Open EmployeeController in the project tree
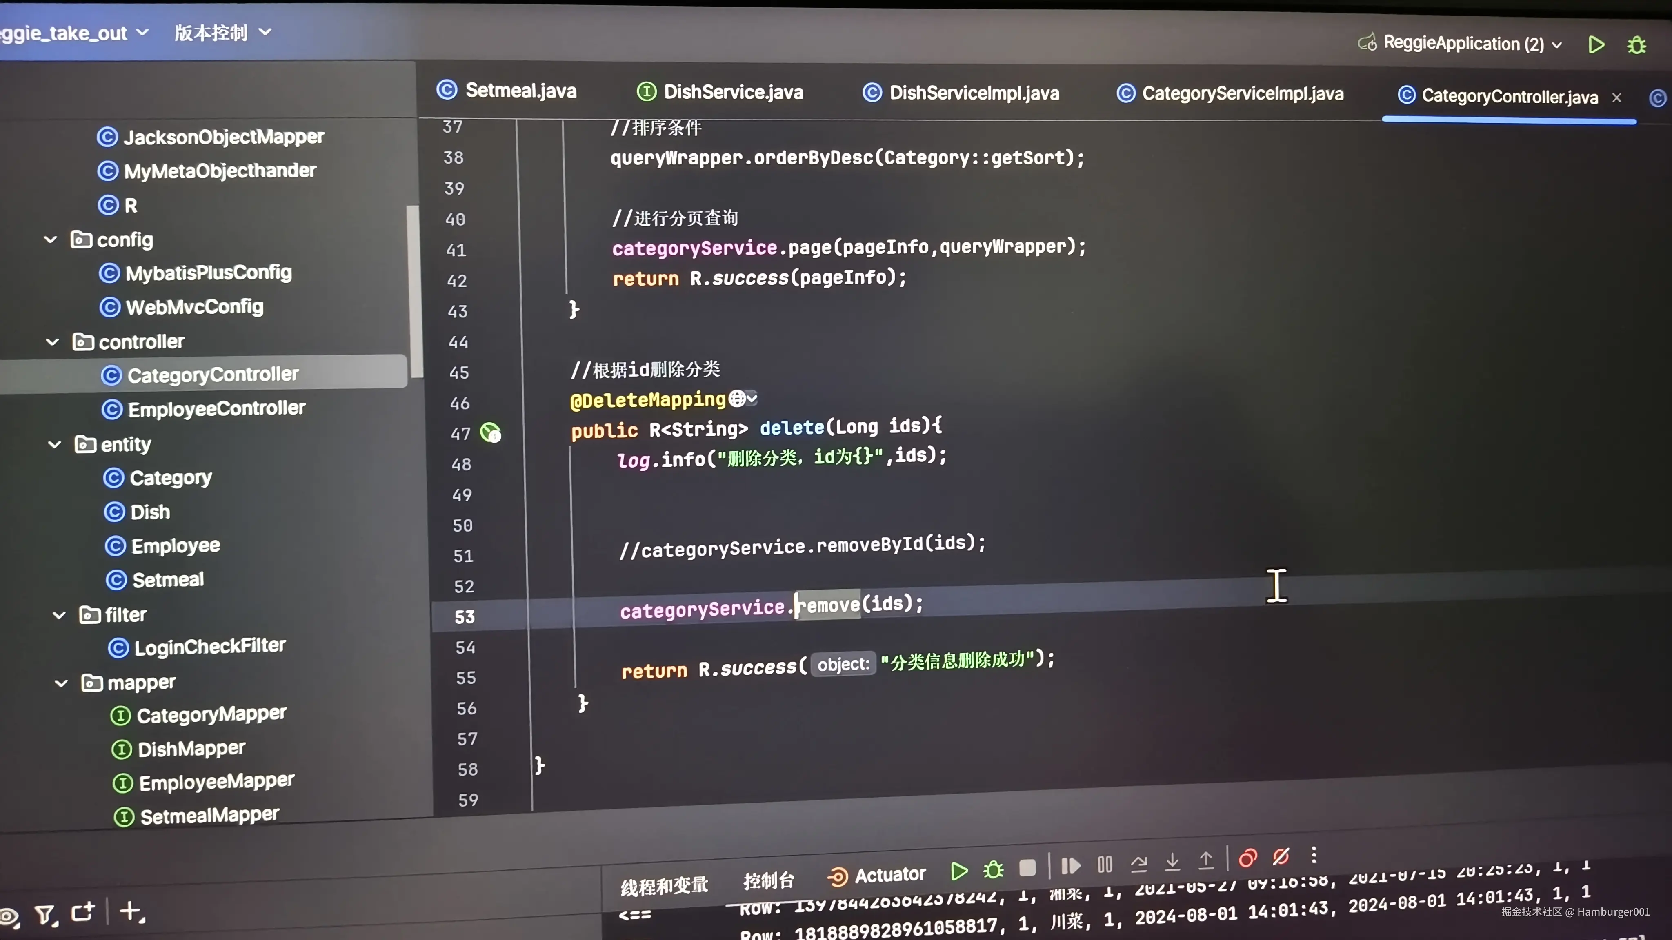This screenshot has height=940, width=1672. [216, 409]
